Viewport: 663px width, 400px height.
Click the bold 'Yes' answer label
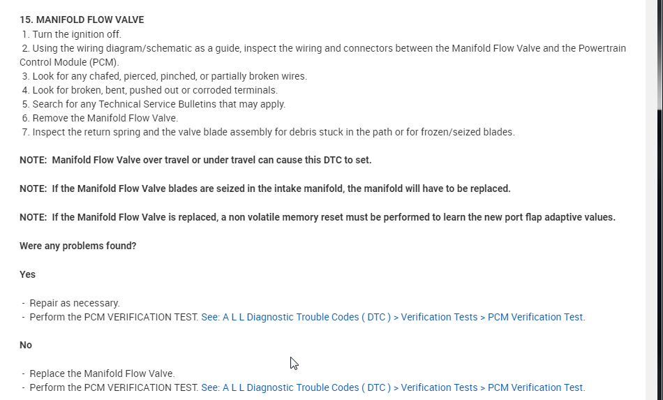[28, 274]
